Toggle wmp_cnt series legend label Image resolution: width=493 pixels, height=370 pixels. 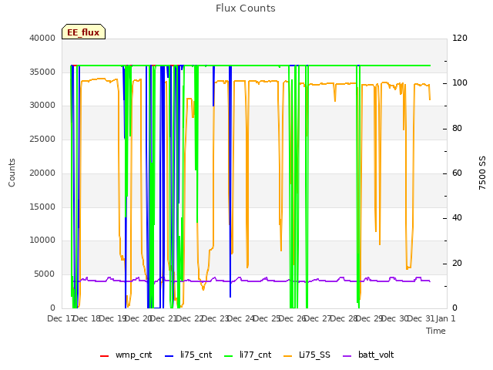pos(133,355)
